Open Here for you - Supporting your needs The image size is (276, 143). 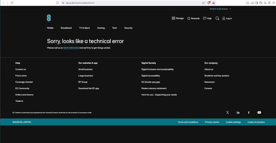pyautogui.click(x=159, y=95)
